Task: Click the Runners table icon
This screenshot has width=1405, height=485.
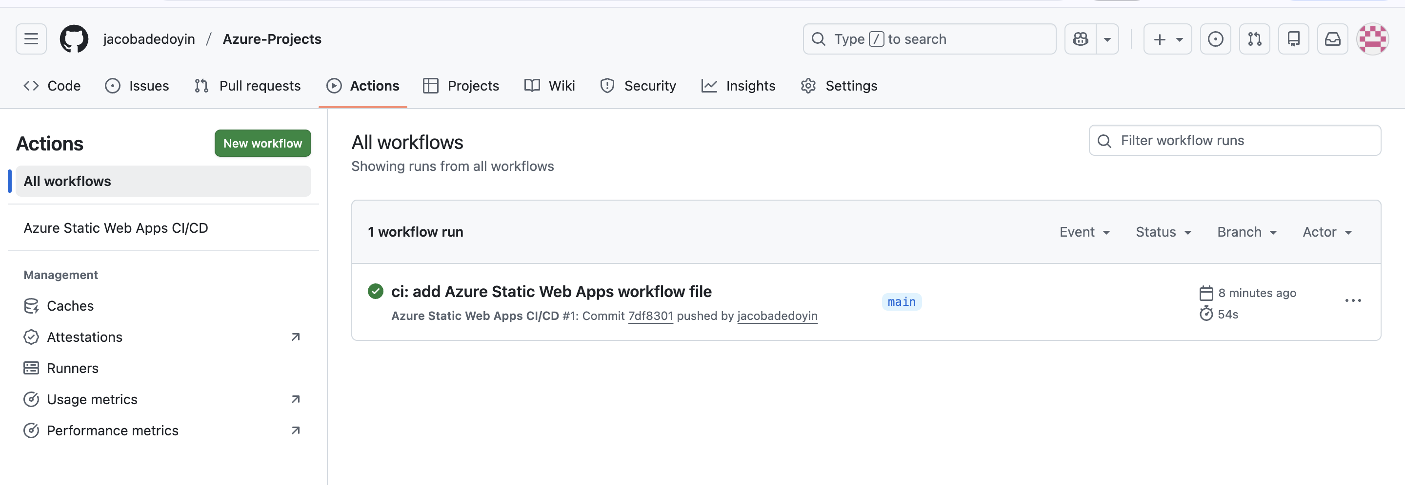Action: click(31, 368)
